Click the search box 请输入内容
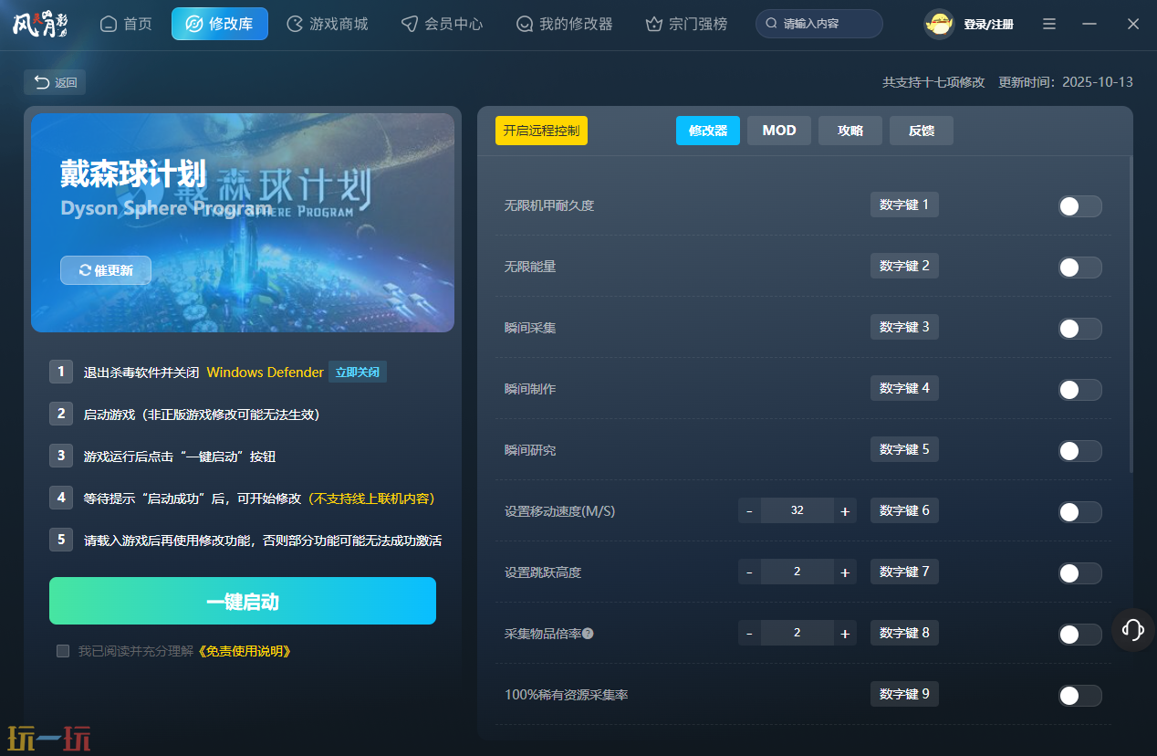 pyautogui.click(x=819, y=24)
